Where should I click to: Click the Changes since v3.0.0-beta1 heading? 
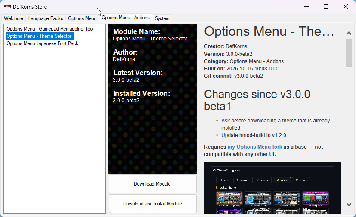pos(259,100)
